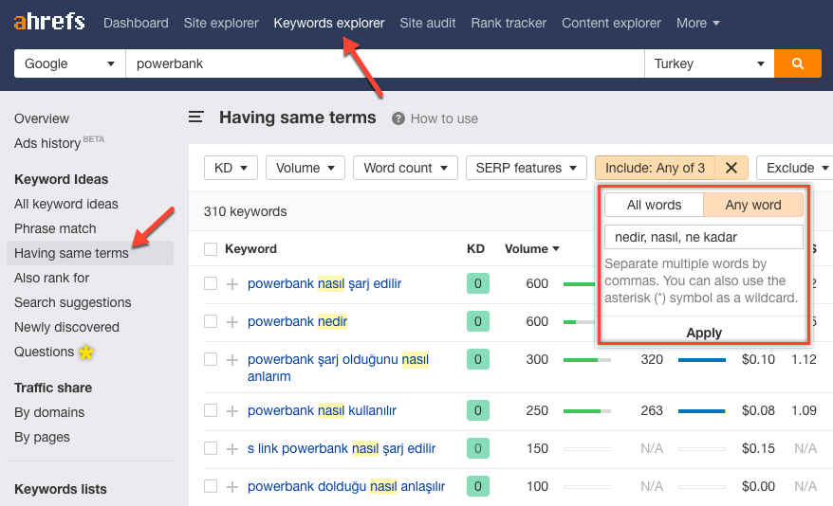Viewport: 833px width, 506px height.
Task: Click the question mark help icon
Action: [x=398, y=118]
